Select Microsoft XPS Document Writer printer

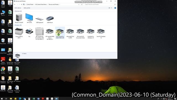click(x=80, y=33)
